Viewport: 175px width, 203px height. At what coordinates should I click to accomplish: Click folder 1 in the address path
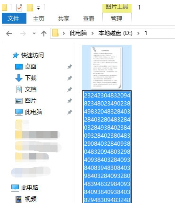pos(146,33)
